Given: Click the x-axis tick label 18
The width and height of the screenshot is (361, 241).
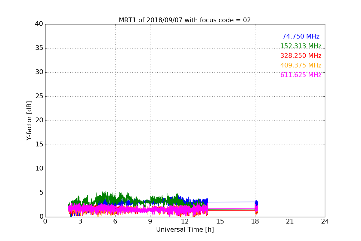Looking at the screenshot, I should point(255,221).
